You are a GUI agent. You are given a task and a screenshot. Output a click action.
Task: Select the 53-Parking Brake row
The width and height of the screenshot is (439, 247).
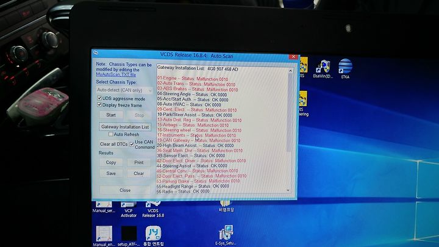[198, 181]
